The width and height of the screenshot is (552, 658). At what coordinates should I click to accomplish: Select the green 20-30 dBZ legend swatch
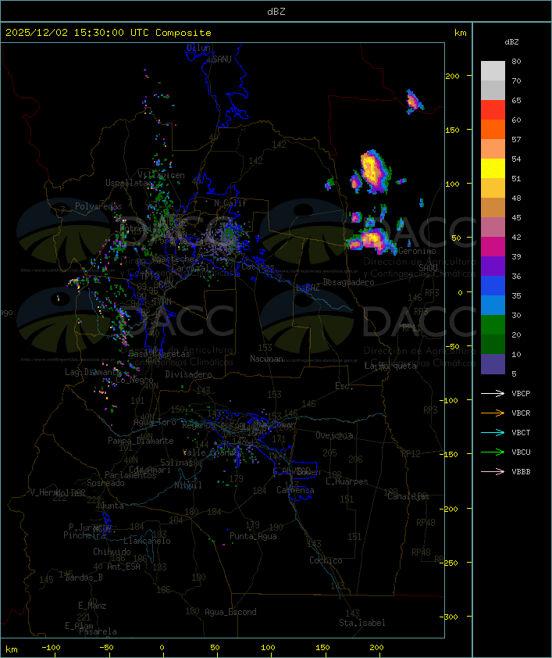pos(493,325)
